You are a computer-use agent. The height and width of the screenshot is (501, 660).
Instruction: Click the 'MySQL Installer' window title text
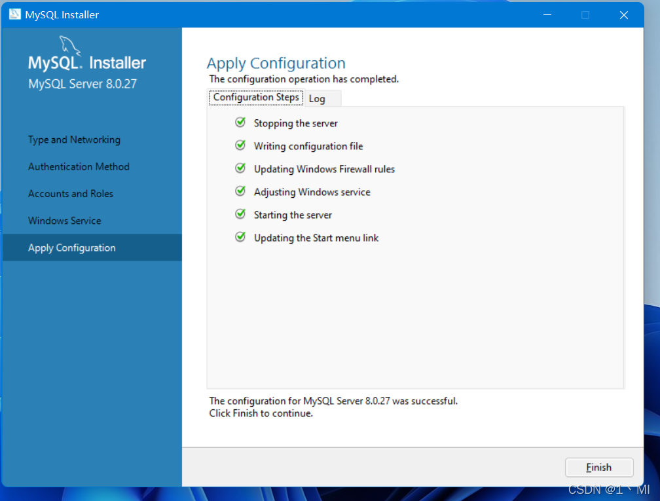[62, 14]
